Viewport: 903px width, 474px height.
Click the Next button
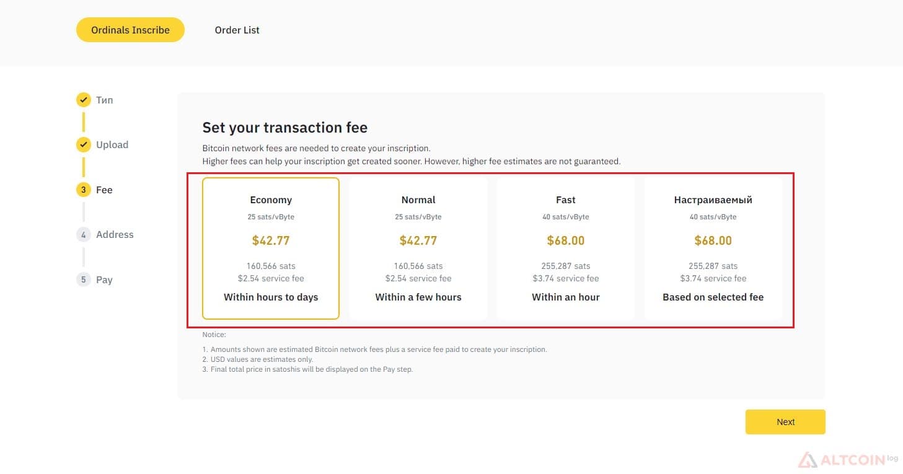[785, 422]
